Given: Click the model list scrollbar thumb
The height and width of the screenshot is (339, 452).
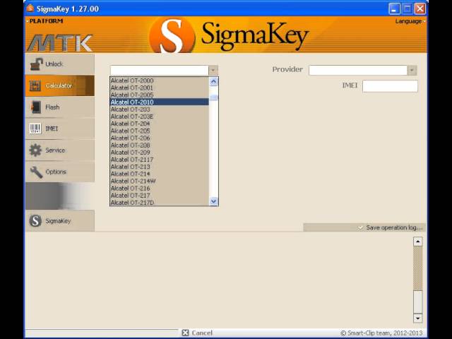Looking at the screenshot, I should coord(213,97).
